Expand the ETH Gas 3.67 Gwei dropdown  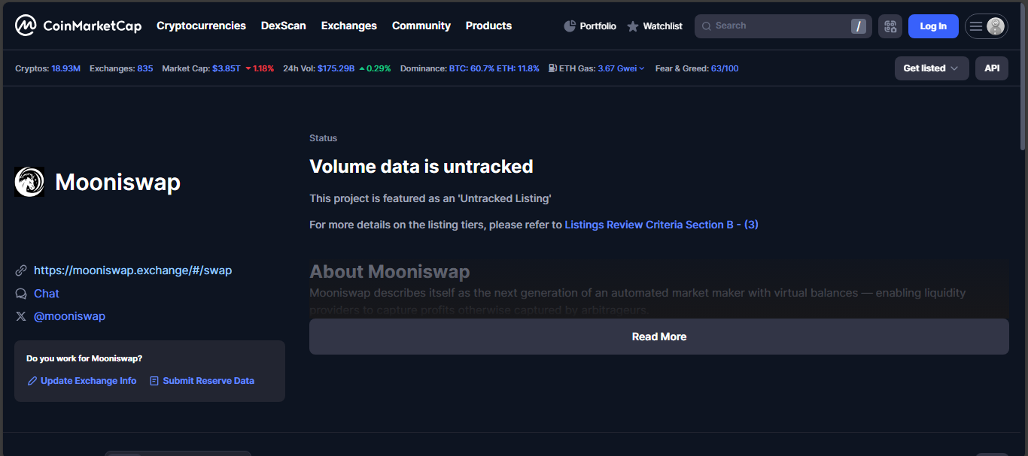tap(622, 68)
